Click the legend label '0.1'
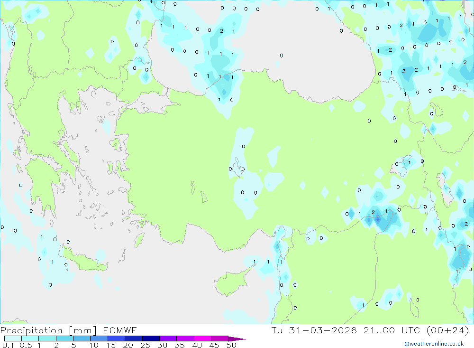 (x=8, y=345)
